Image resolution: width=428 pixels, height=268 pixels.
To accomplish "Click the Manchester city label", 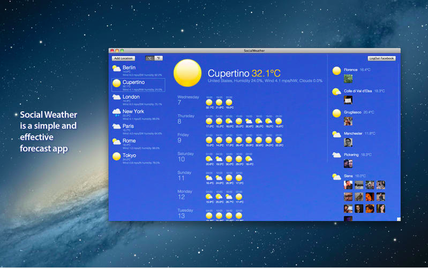I will [x=353, y=134].
